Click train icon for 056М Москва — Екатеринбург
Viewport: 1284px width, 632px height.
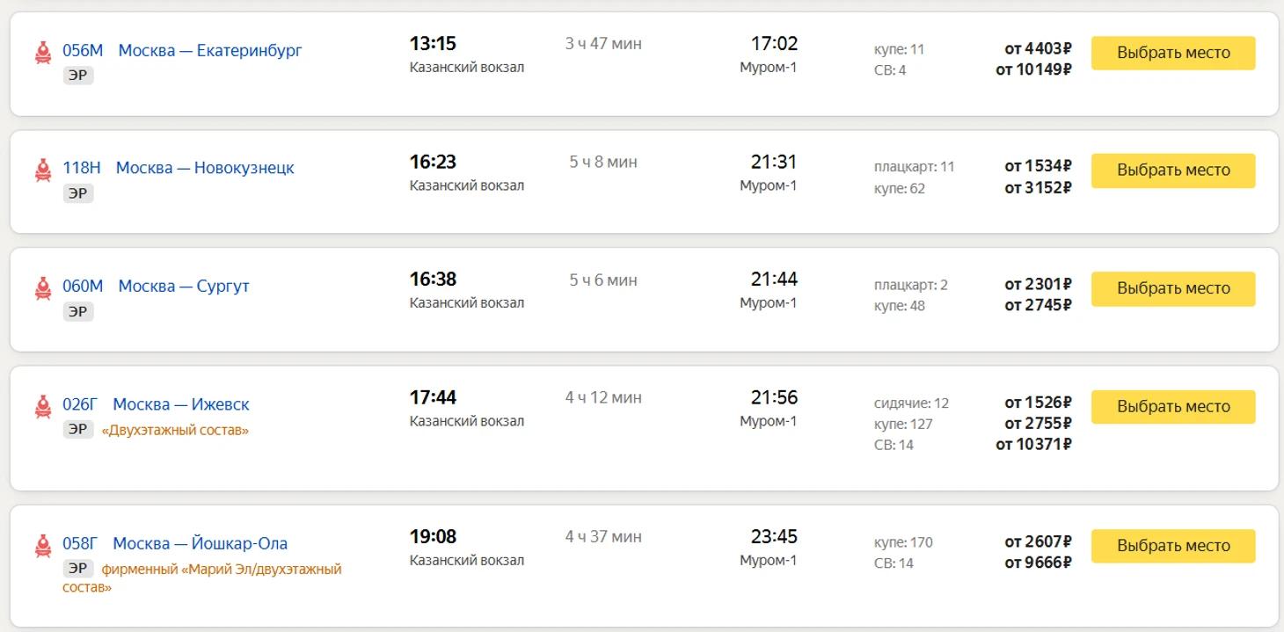[x=43, y=52]
